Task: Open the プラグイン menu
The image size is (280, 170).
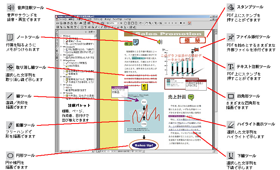Action: click(x=98, y=19)
